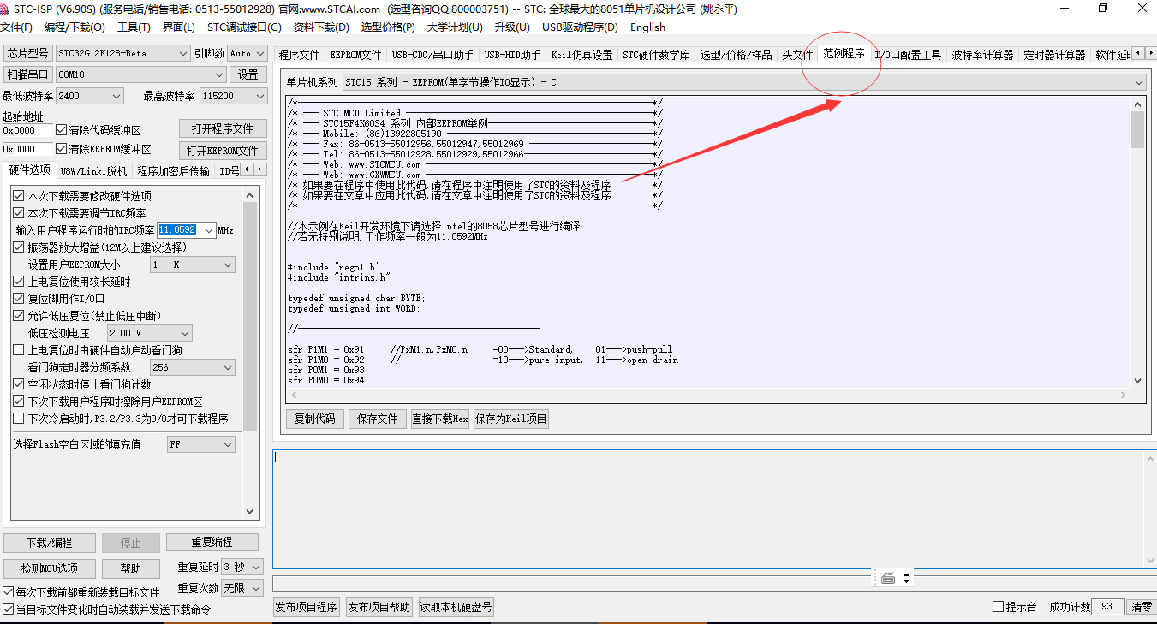Viewport: 1157px width, 624px height.
Task: Click the 下载/编程 button
Action: pos(49,543)
